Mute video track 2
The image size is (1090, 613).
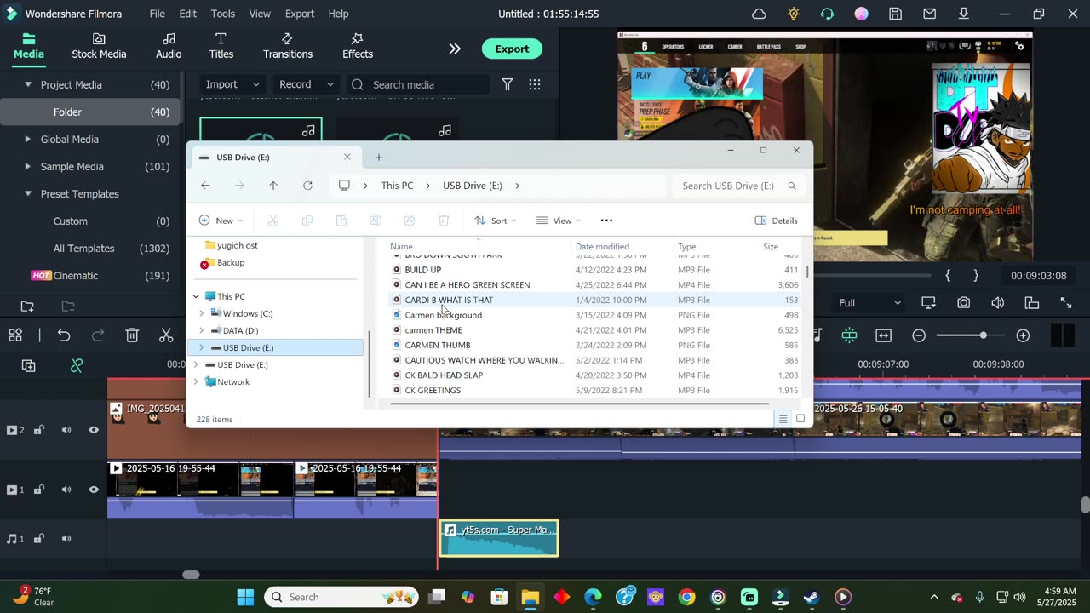pyautogui.click(x=66, y=430)
